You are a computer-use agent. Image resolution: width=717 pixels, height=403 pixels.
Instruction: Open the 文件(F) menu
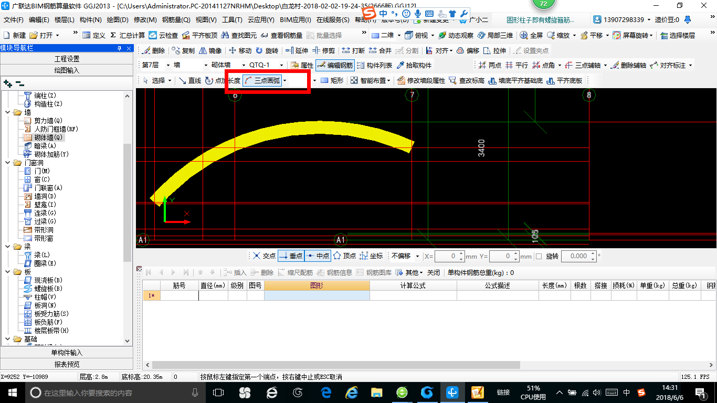tap(14, 20)
